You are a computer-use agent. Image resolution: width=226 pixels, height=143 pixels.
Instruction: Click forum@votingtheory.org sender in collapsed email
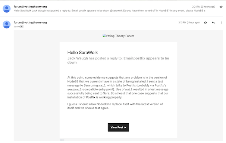(30, 7)
